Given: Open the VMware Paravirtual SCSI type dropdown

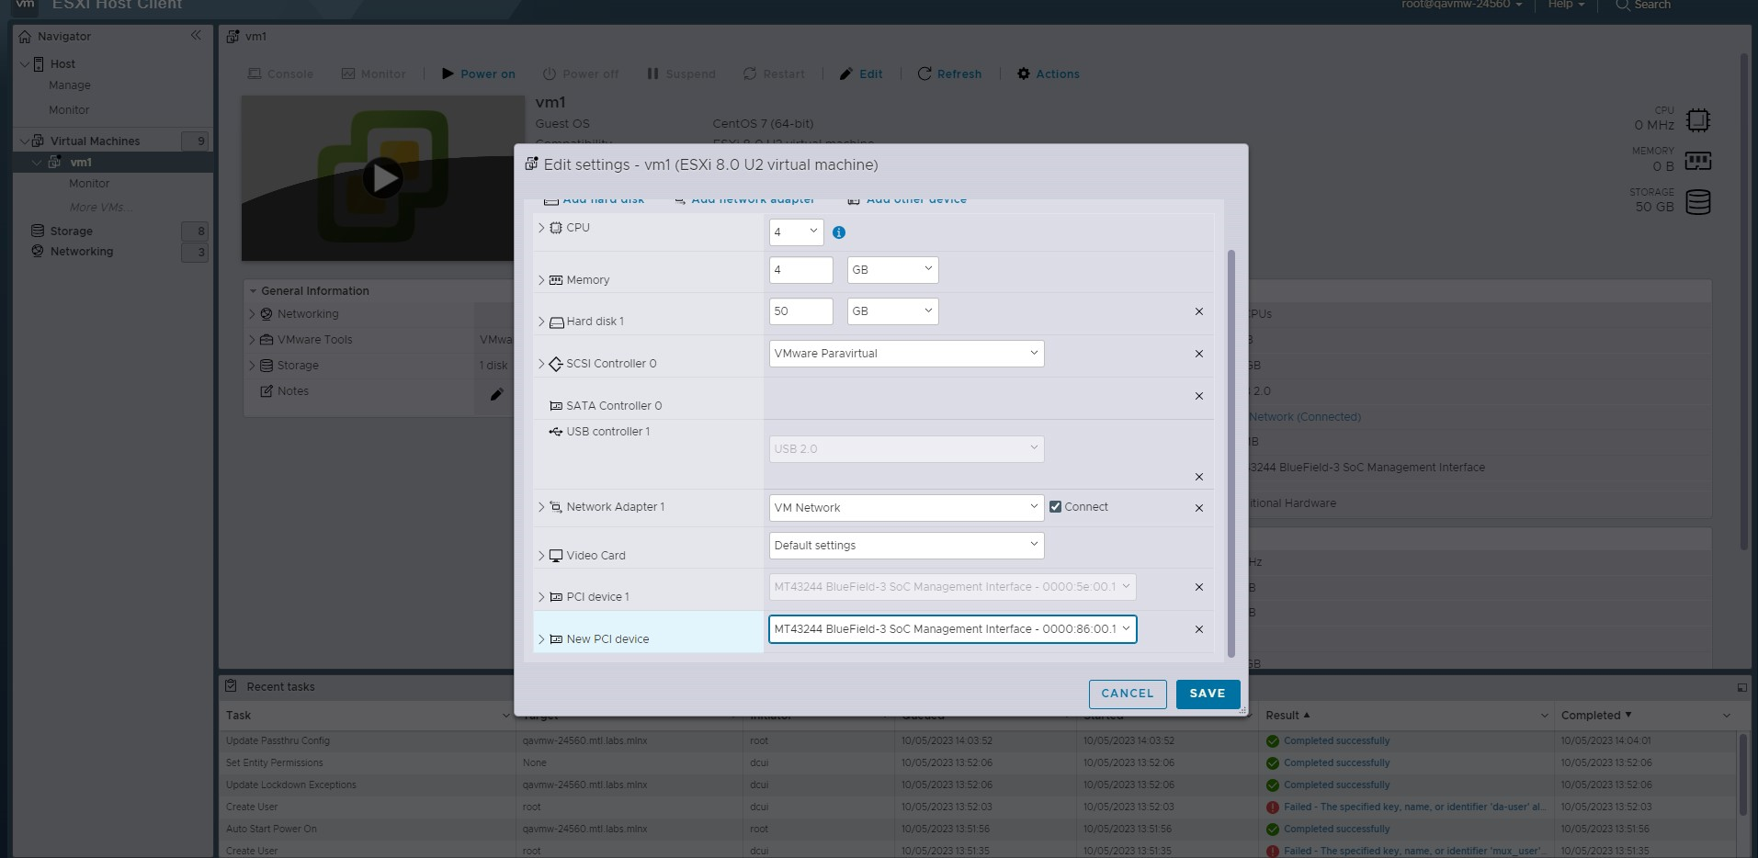Looking at the screenshot, I should tap(906, 354).
